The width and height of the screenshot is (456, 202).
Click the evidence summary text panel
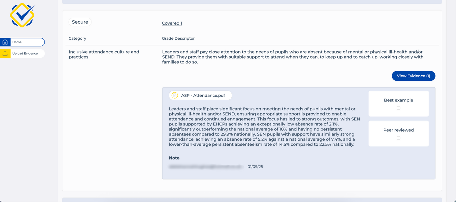264,126
